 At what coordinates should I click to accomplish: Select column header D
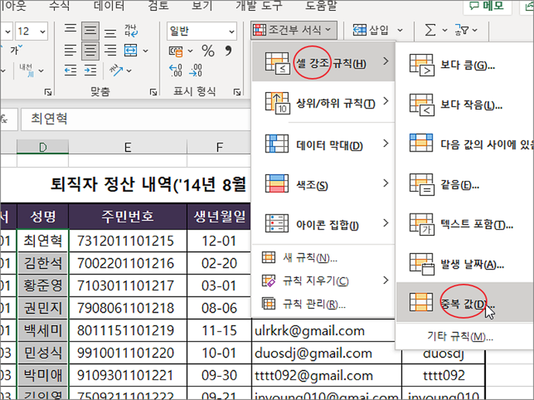point(43,147)
